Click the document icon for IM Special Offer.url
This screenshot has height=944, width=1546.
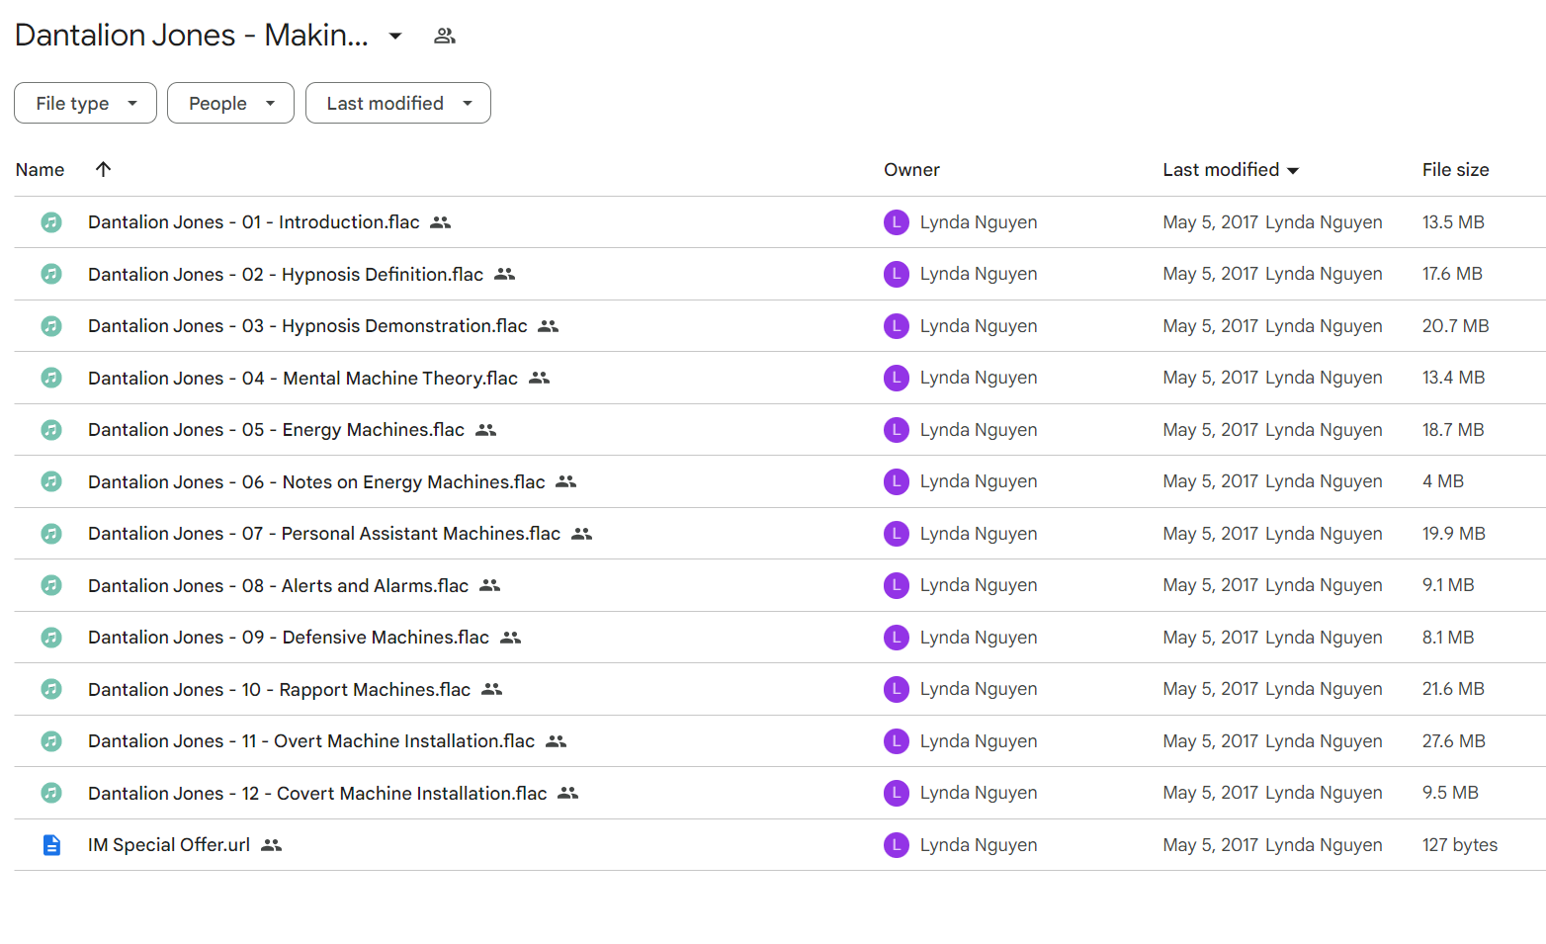[51, 845]
